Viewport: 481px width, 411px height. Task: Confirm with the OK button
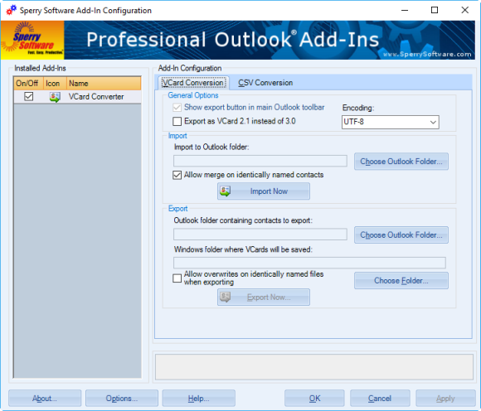[314, 398]
